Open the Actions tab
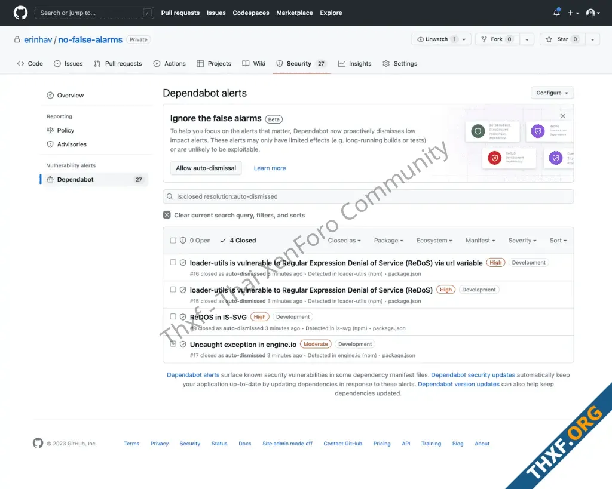This screenshot has width=612, height=489. (169, 63)
